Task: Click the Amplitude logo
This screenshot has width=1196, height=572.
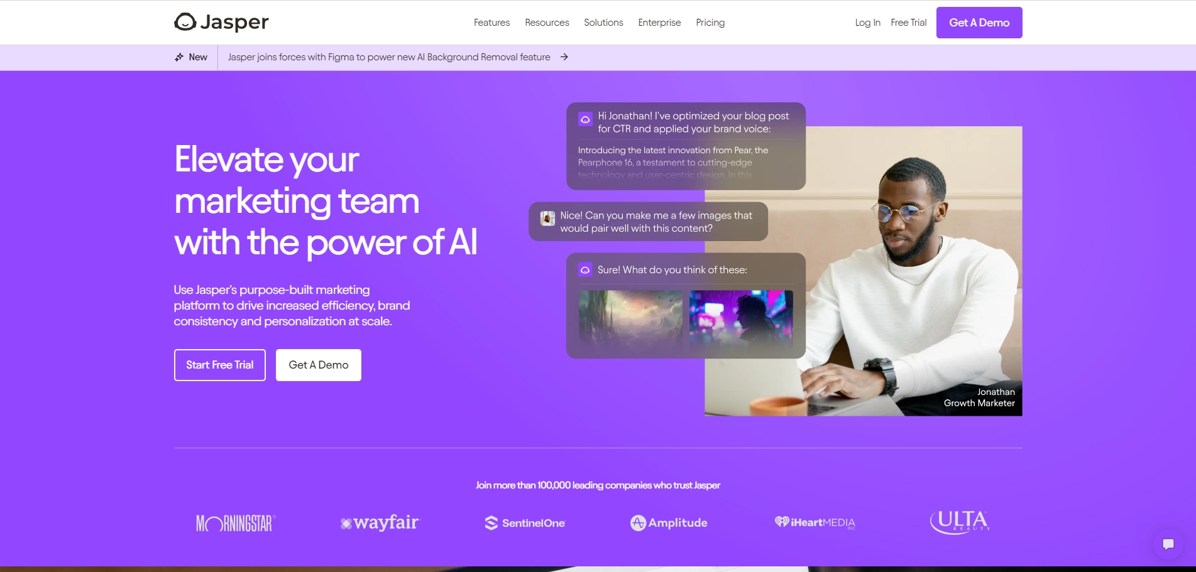Action: tap(669, 522)
